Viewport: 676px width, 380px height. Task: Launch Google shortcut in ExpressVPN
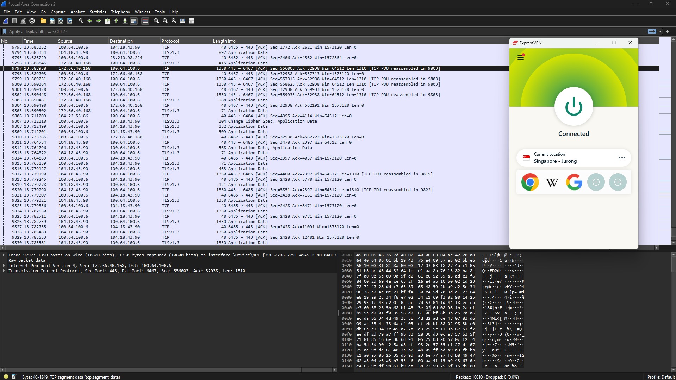[574, 182]
